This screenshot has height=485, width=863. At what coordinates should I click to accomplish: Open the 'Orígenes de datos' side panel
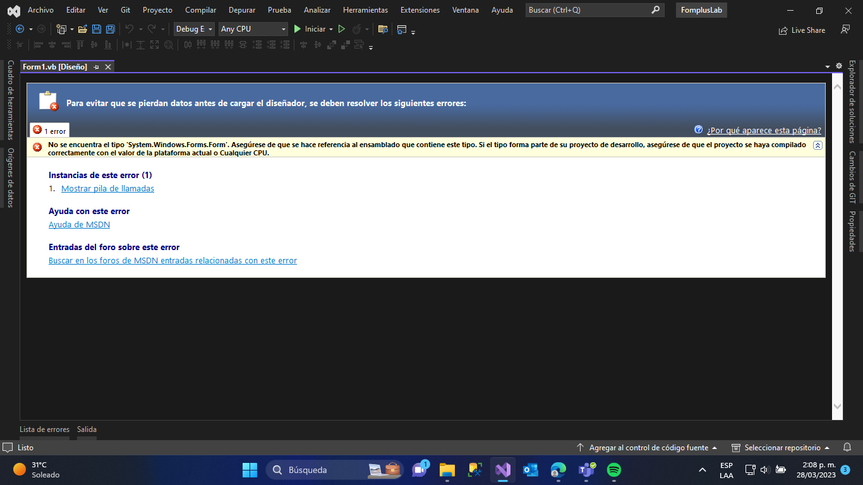point(10,177)
